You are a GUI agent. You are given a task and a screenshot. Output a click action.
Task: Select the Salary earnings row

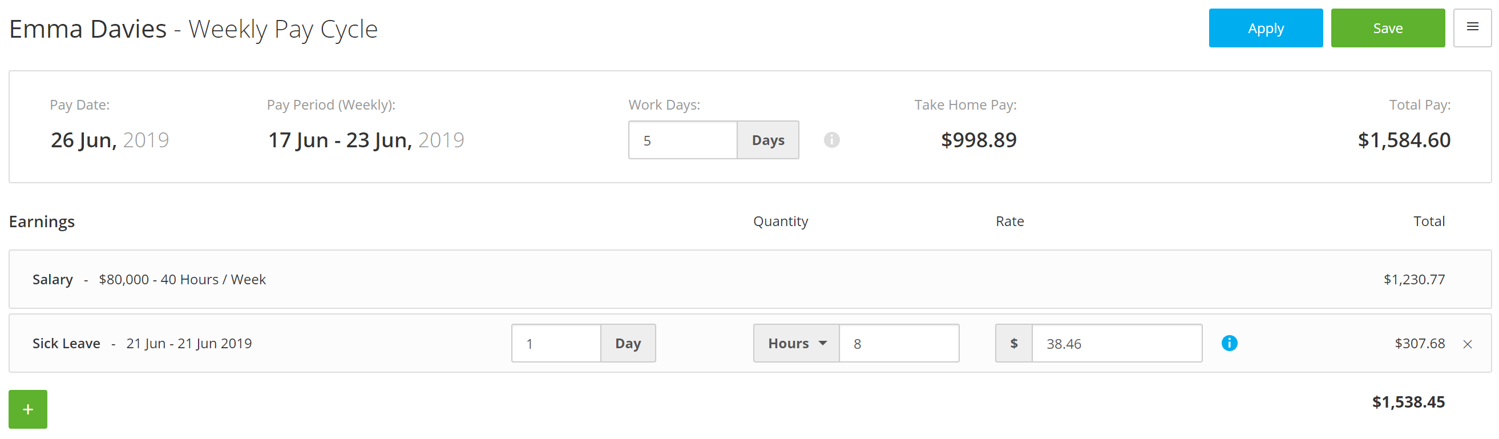750,279
